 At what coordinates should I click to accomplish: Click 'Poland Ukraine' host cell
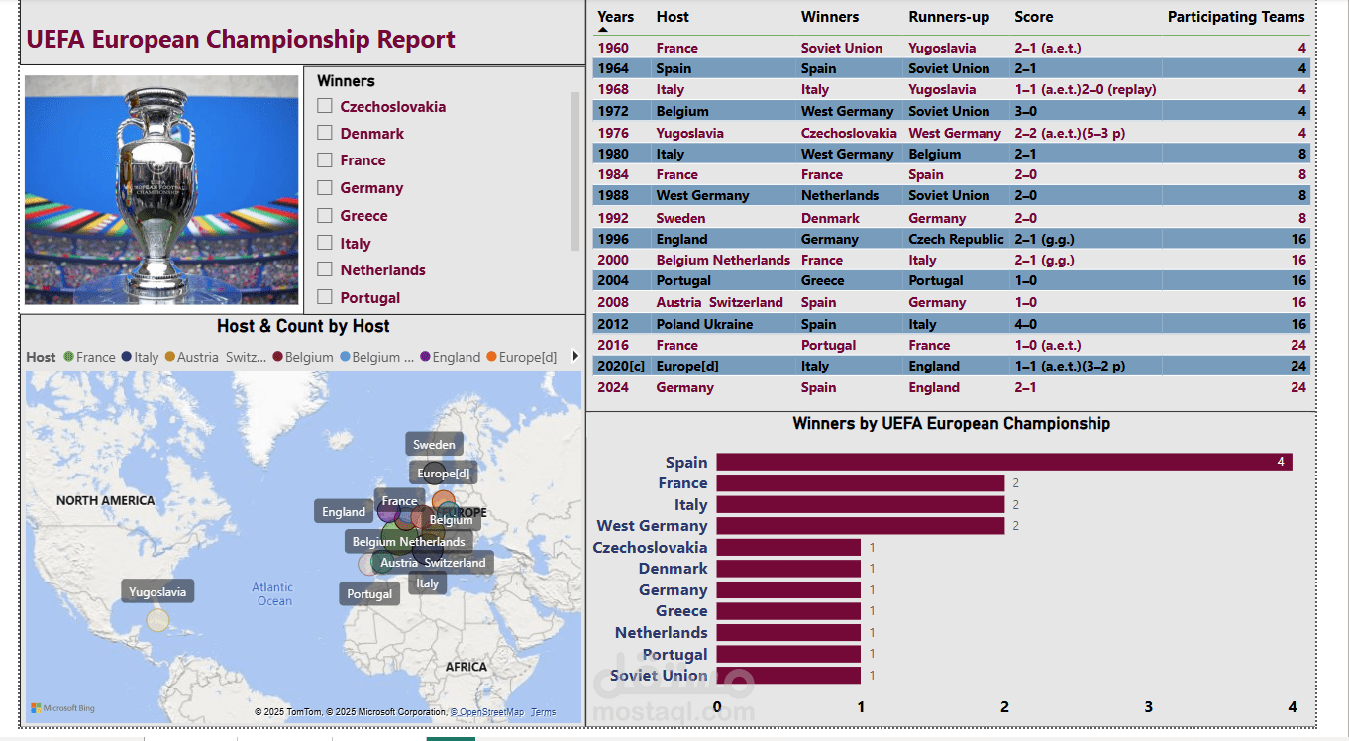704,324
